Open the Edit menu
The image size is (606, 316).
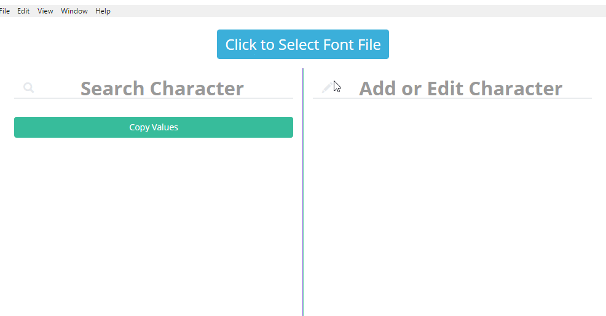[x=23, y=11]
